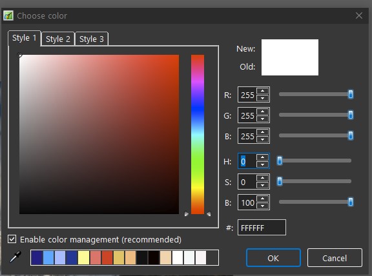372x276 pixels.
Task: Select the light blue recent color swatch
Action: [x=48, y=257]
